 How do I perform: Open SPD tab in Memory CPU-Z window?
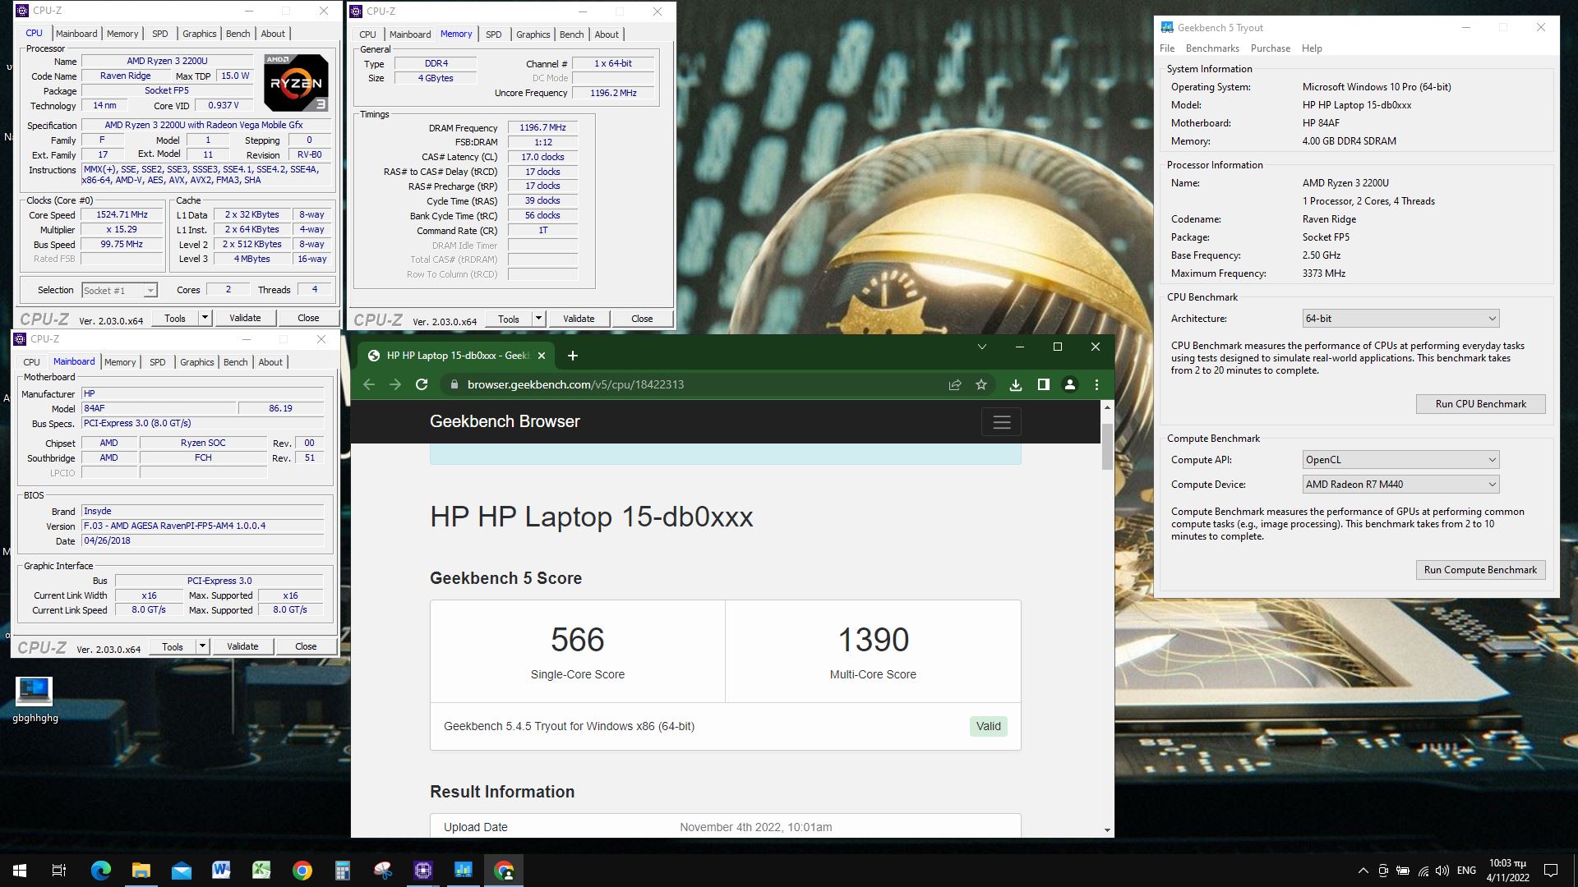pos(493,34)
